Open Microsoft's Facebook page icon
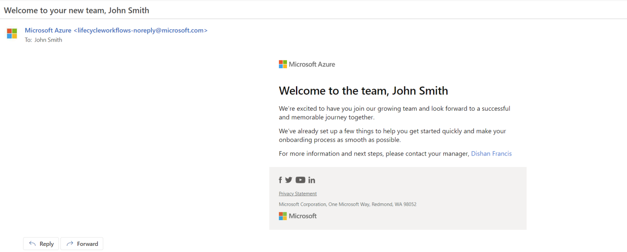 click(x=280, y=180)
